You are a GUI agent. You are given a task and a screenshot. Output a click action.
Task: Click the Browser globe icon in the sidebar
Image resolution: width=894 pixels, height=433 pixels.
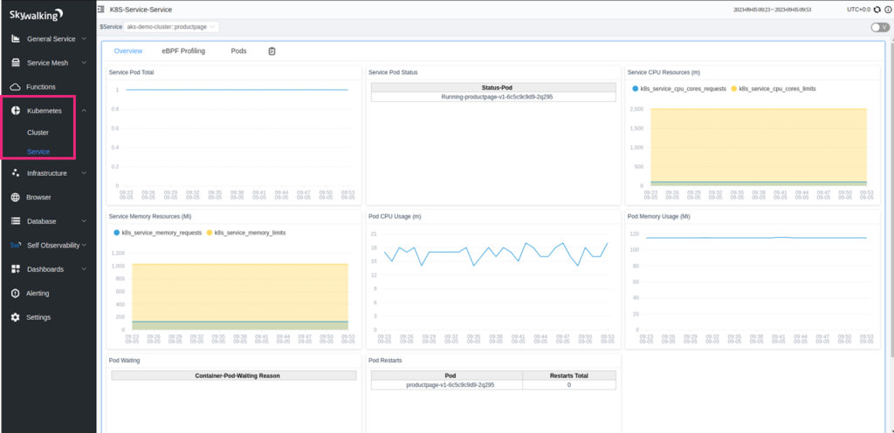click(15, 197)
